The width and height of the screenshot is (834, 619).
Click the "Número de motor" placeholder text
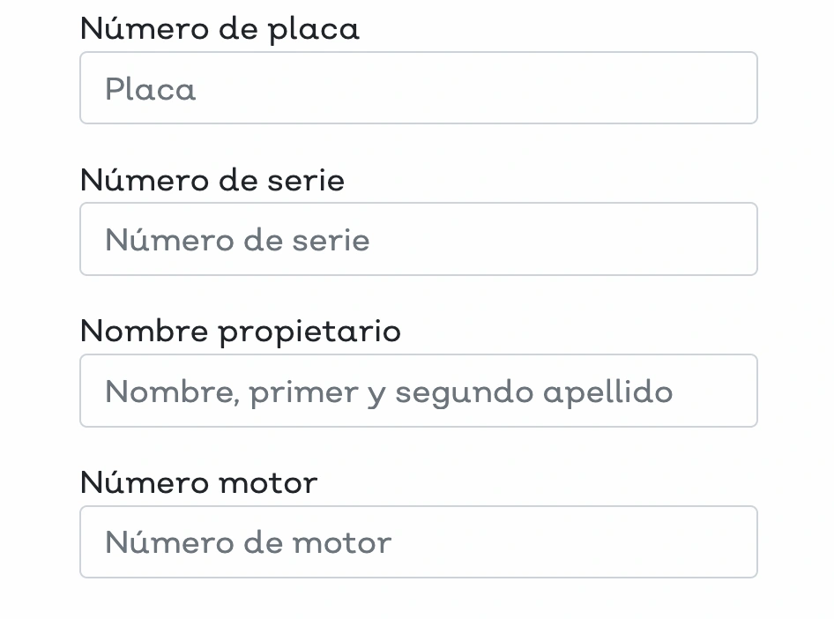point(248,542)
